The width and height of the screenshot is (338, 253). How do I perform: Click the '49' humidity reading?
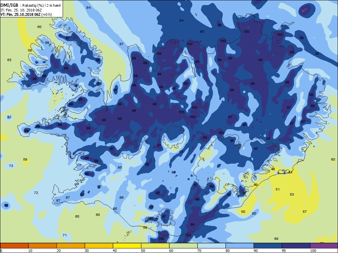point(256,185)
